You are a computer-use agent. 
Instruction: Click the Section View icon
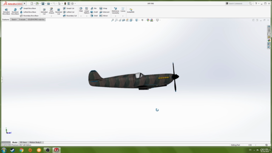(x=124, y=20)
